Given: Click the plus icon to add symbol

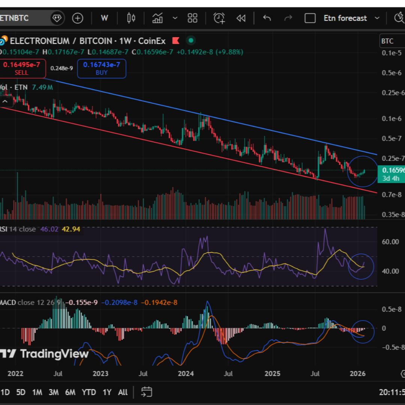Looking at the screenshot, I should (78, 18).
